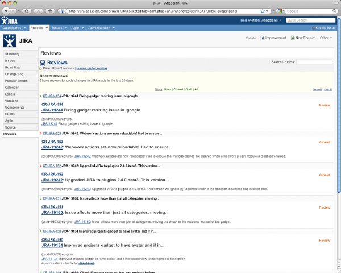Click the Issues item in project sidebar

click(x=20, y=61)
